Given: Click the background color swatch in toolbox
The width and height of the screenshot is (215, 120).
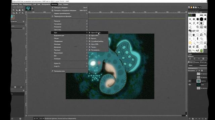Looking at the screenshot, I should click(x=13, y=18).
